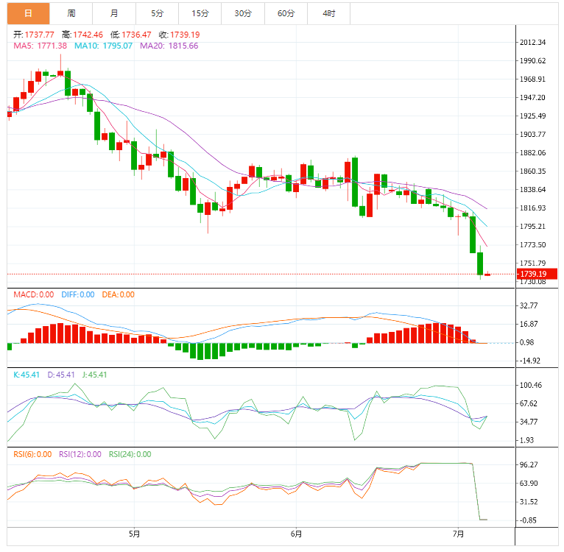564x552 pixels.
Task: Click the DIFF value label
Action: tap(78, 294)
